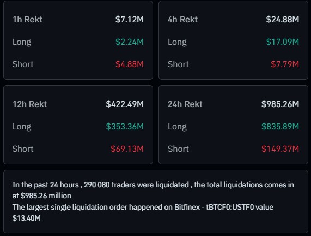Select the 12h Rekt total $422.49M
The image size is (311, 236).
[x=125, y=104]
